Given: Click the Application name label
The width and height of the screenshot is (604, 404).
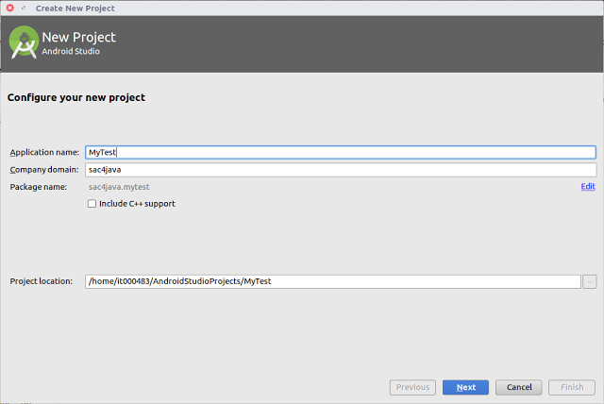Looking at the screenshot, I should (44, 152).
